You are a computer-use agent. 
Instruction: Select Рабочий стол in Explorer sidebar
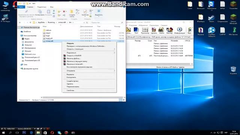point(30,54)
